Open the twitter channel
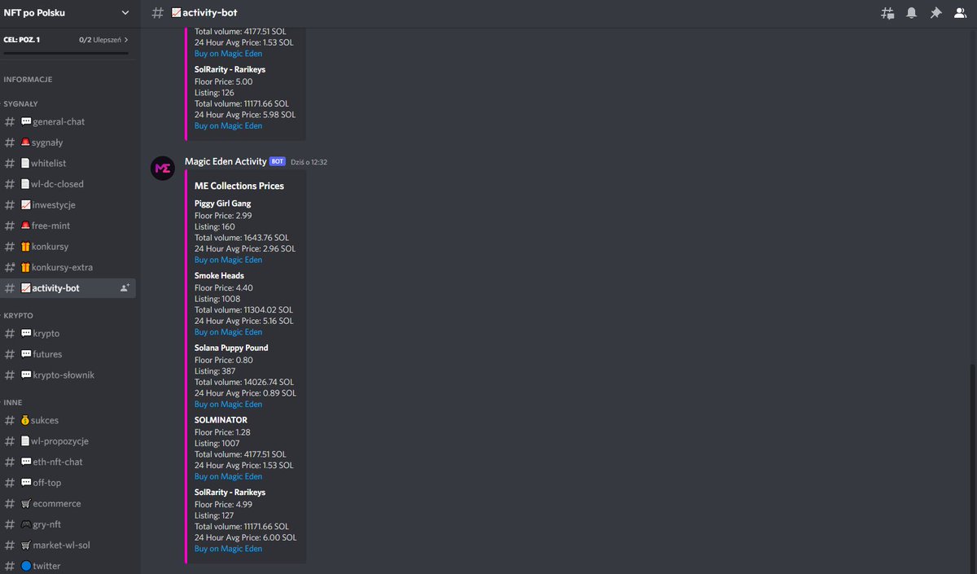977x574 pixels. pos(68,566)
